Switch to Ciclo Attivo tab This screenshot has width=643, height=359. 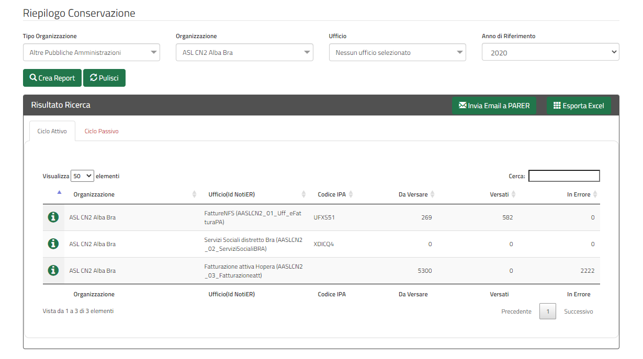(x=52, y=131)
